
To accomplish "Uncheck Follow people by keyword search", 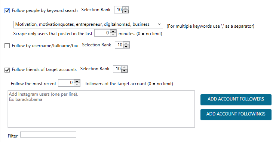I will [x=7, y=11].
